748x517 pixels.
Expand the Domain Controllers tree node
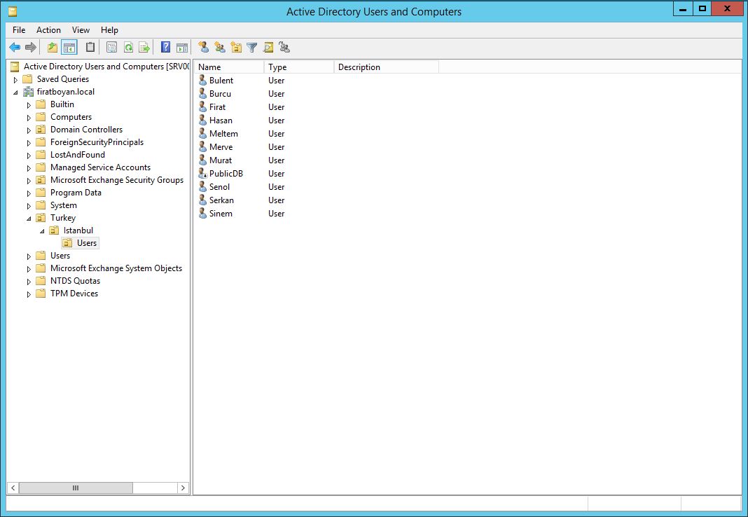(29, 130)
